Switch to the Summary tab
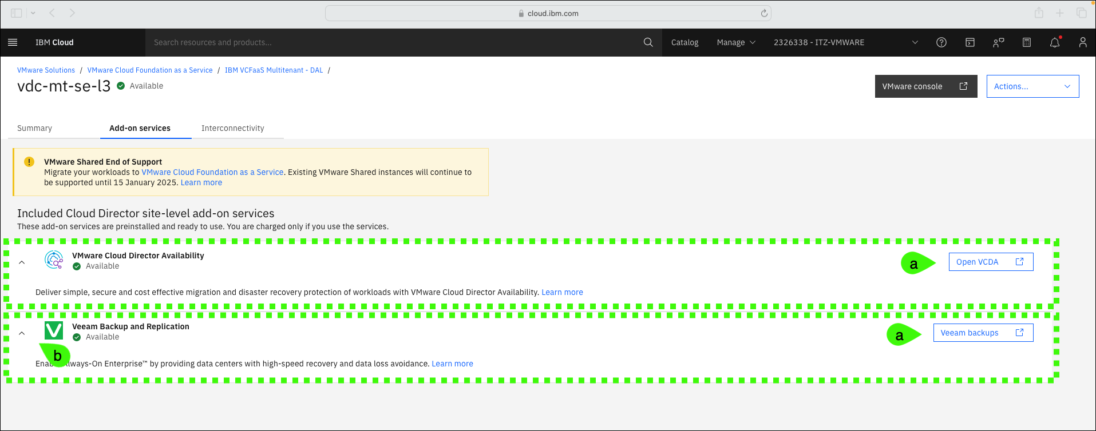Viewport: 1096px width, 431px height. point(34,128)
